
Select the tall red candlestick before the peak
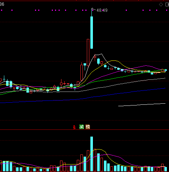pos(88,53)
